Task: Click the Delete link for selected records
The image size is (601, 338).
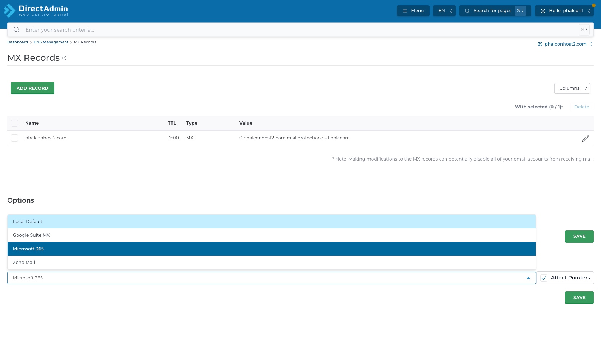Action: tap(582, 107)
